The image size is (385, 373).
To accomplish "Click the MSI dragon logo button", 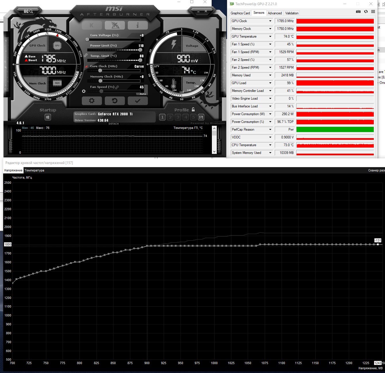I will coord(115,25).
